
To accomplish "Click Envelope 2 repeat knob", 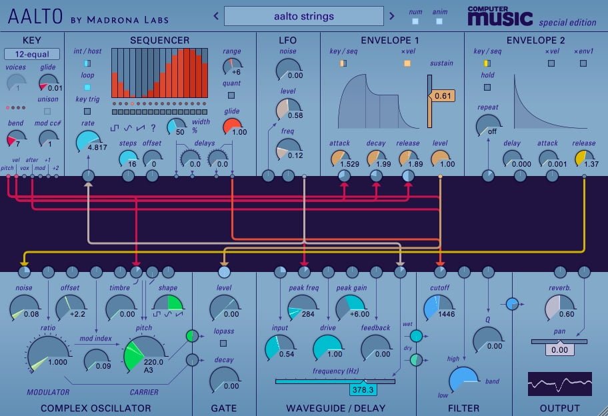I will 488,125.
